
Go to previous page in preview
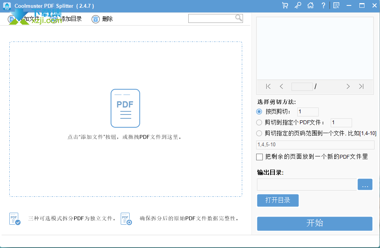281,86
